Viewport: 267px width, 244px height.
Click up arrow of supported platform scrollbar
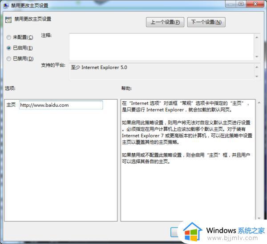click(x=257, y=67)
